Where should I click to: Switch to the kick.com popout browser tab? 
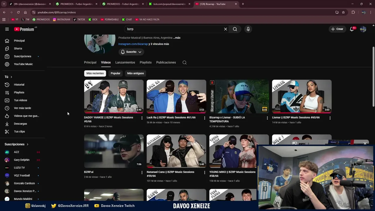point(170,4)
